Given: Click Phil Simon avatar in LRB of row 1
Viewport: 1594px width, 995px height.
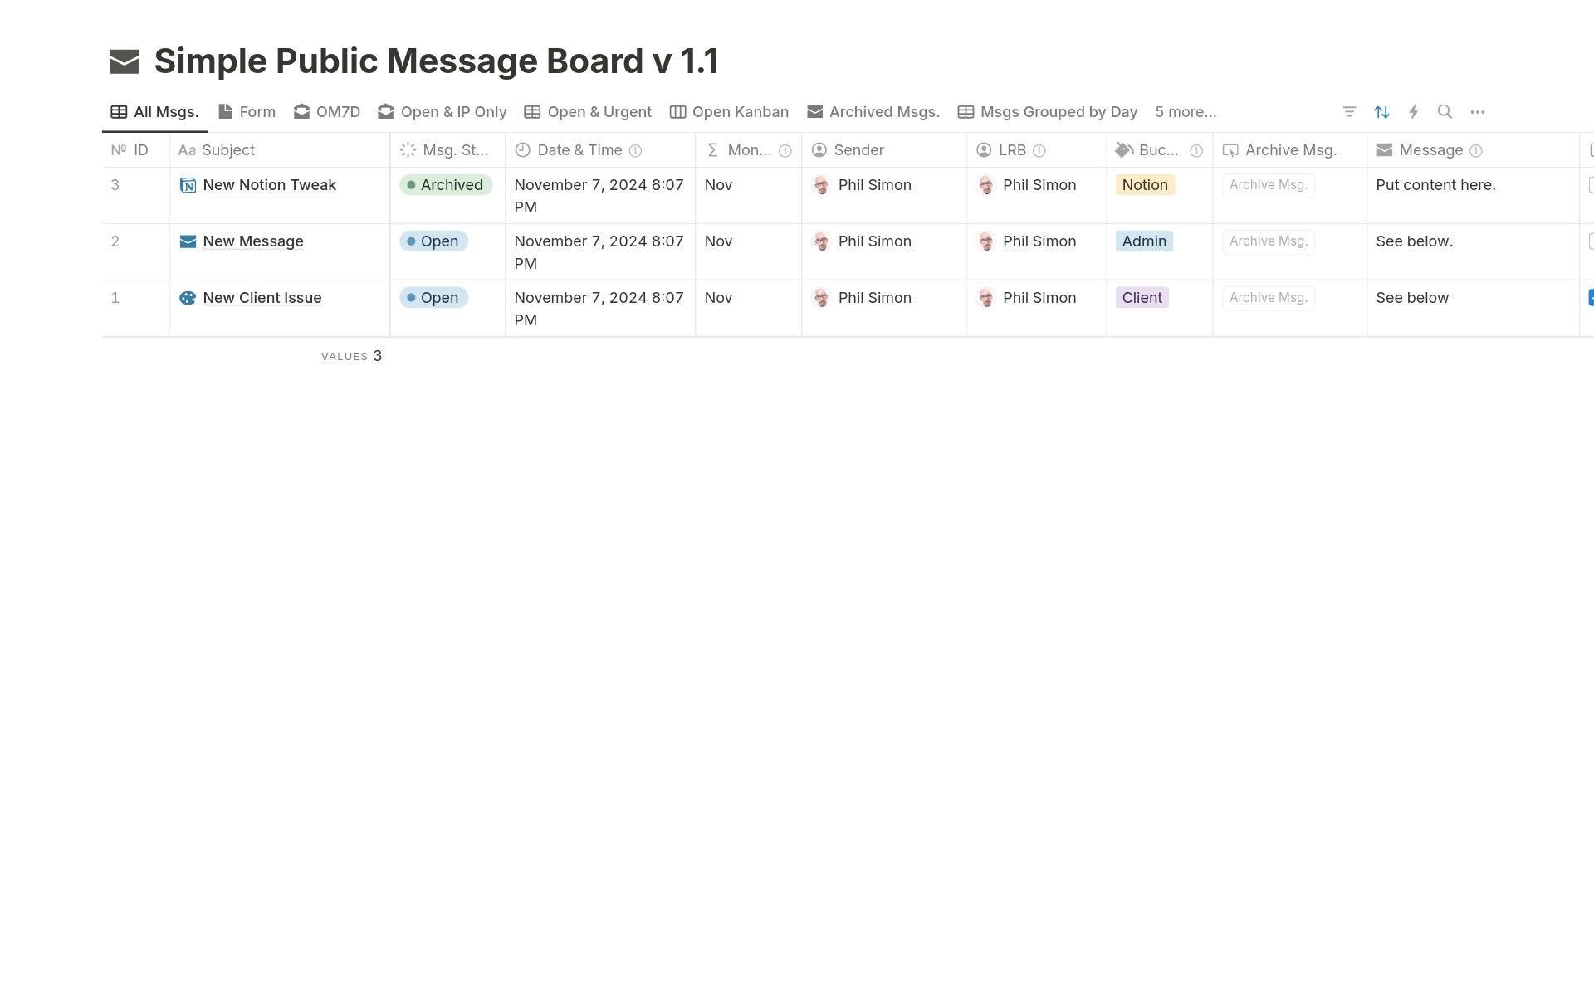Looking at the screenshot, I should point(985,298).
